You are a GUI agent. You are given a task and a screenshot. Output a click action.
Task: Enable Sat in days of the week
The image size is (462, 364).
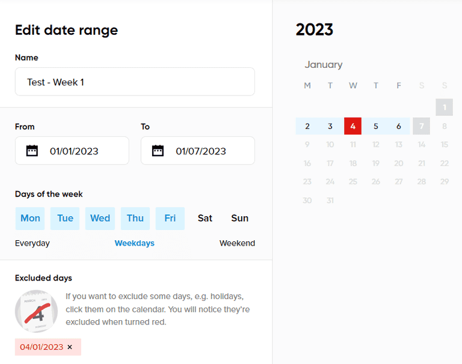tap(205, 218)
